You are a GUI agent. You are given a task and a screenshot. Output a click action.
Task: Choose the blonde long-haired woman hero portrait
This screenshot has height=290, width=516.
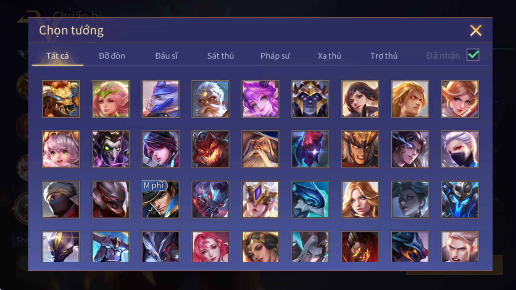tap(360, 199)
